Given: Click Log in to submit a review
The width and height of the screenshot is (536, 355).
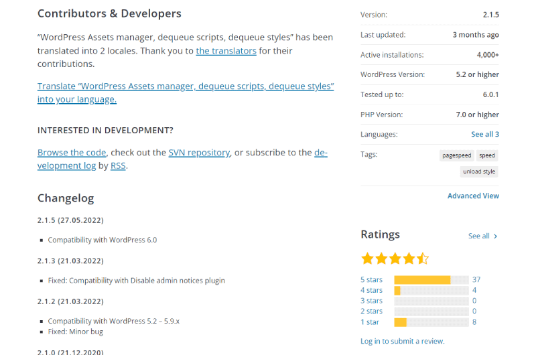Looking at the screenshot, I should point(403,341).
